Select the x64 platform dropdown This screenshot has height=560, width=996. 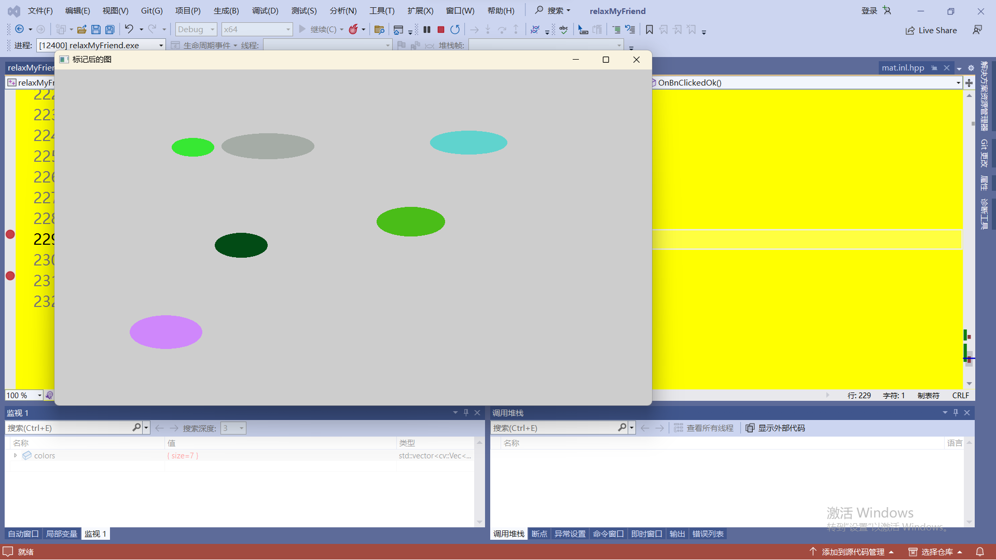pos(257,29)
